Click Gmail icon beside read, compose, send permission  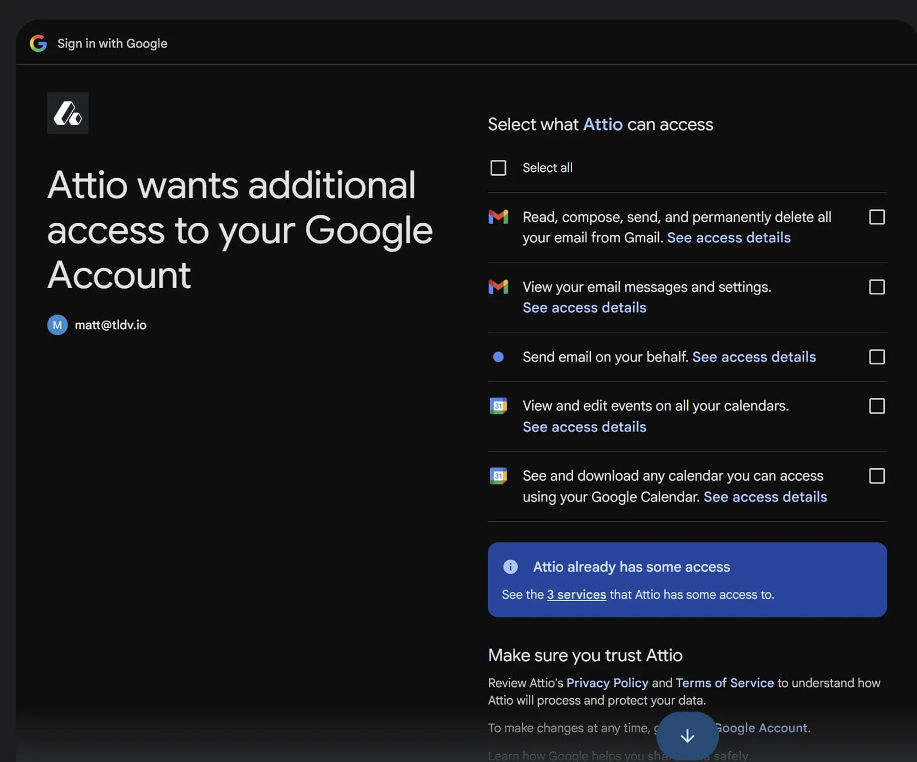(498, 217)
